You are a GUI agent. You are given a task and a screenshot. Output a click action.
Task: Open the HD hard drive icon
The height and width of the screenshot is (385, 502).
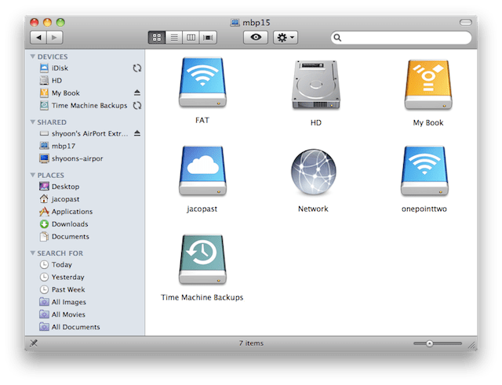(315, 83)
